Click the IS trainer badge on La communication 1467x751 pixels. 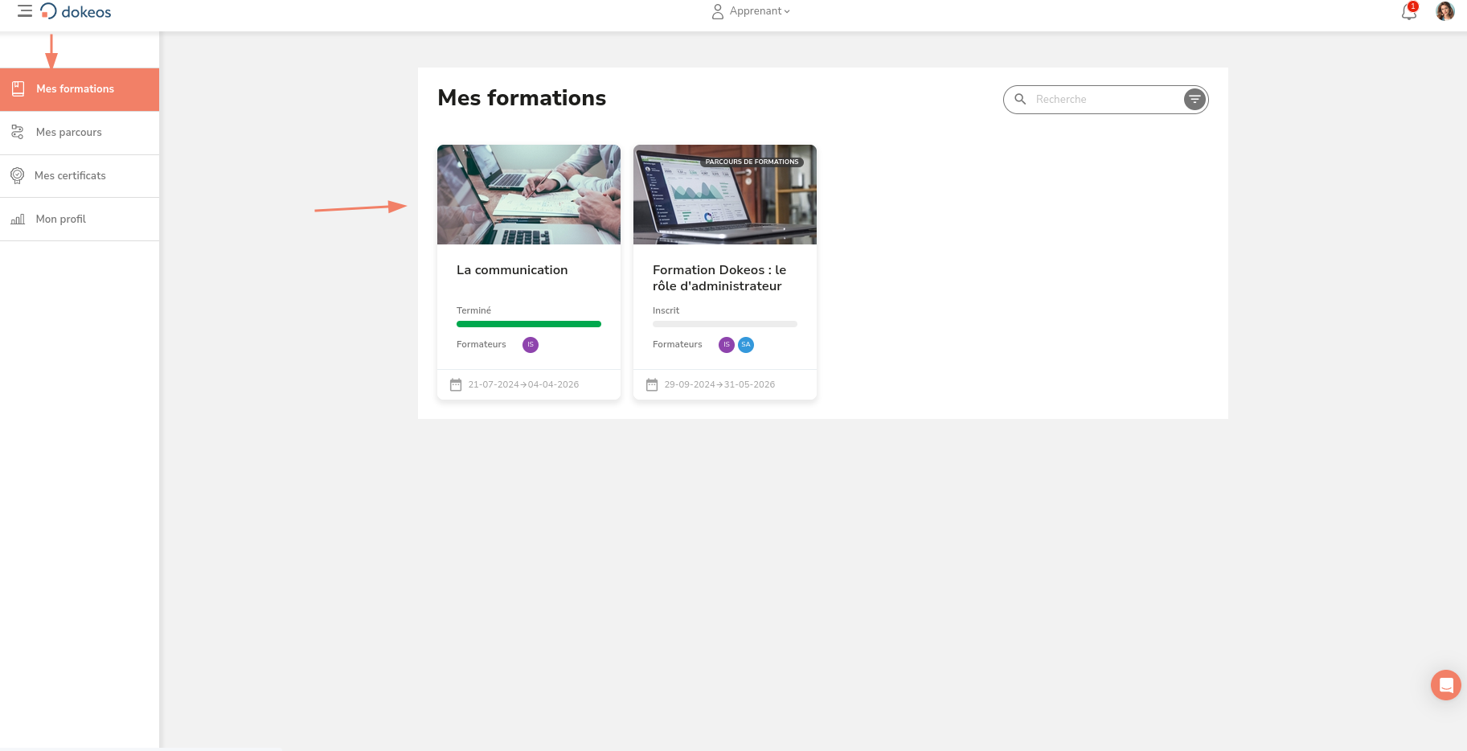[x=531, y=345]
